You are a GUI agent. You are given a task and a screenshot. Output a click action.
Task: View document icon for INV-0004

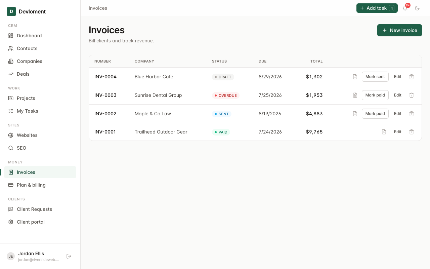355,77
